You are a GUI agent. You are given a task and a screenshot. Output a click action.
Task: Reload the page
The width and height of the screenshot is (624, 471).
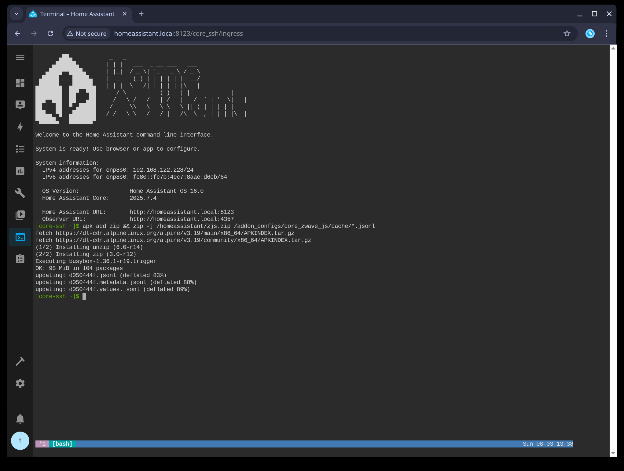point(50,34)
